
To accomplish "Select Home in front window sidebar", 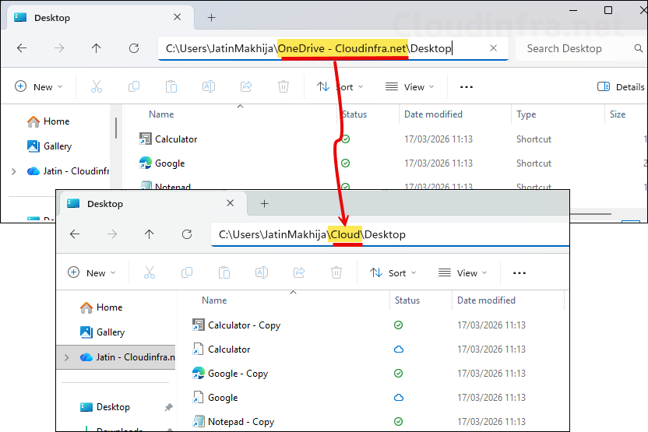I will coord(101,307).
